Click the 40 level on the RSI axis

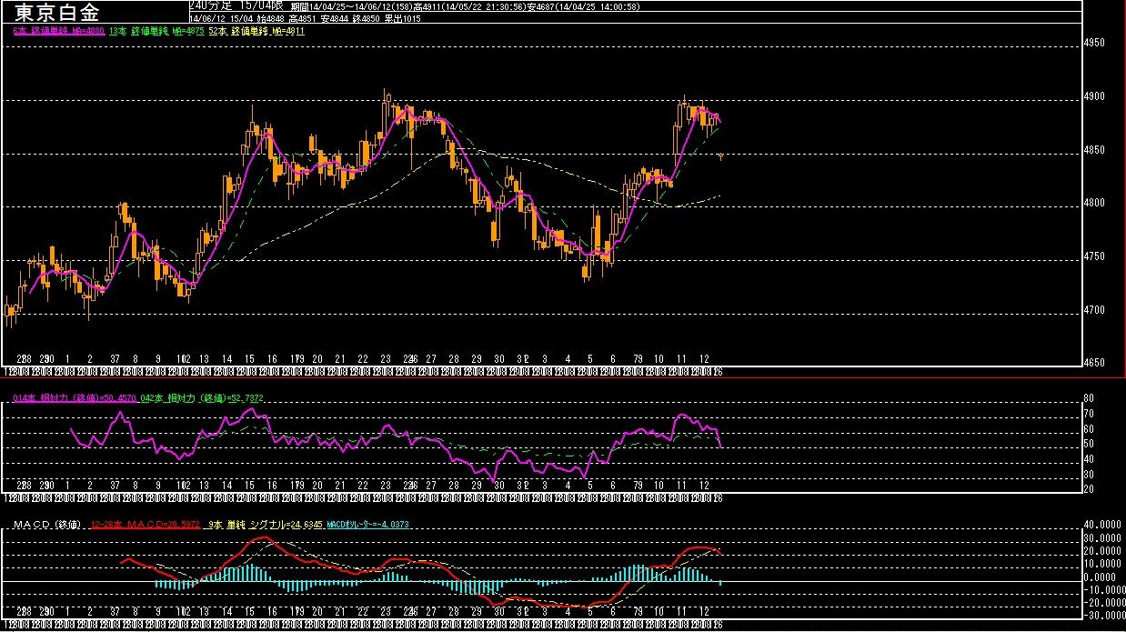1090,459
